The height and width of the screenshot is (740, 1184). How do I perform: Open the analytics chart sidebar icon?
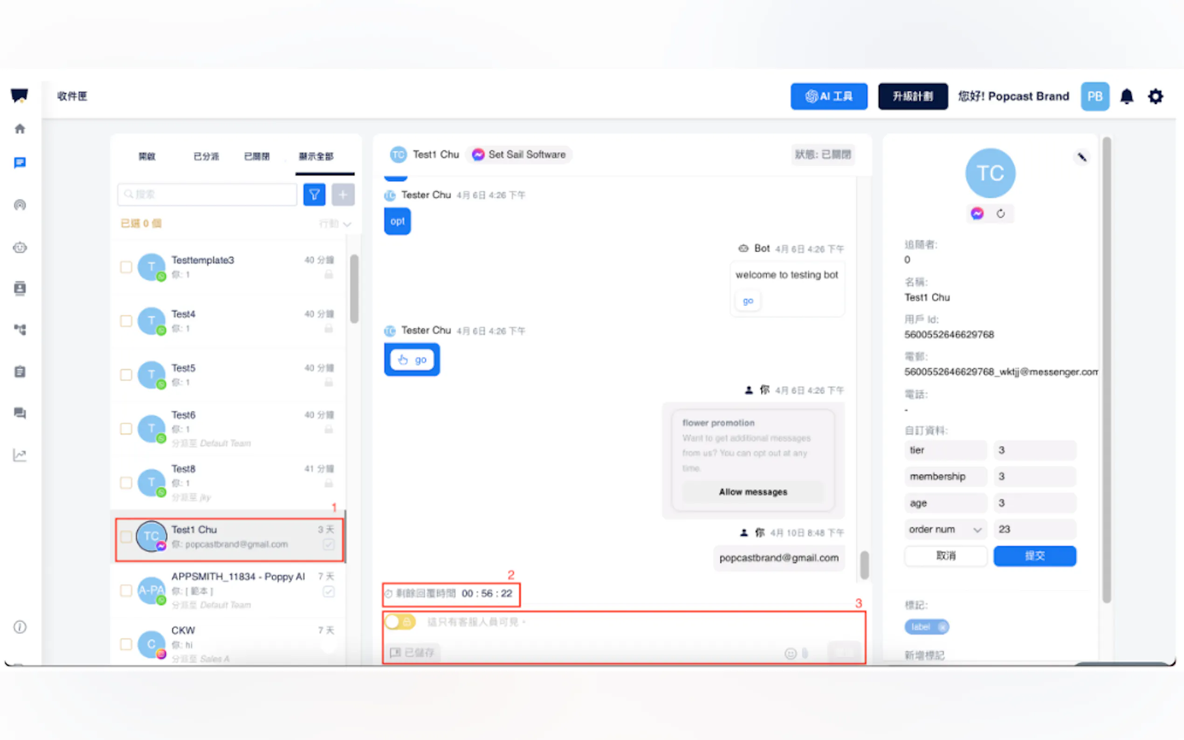[x=20, y=455]
